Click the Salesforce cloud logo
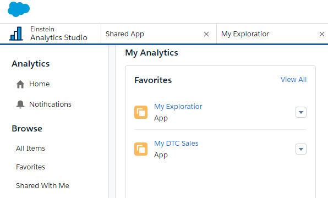Image resolution: width=328 pixels, height=198 pixels. click(x=19, y=9)
